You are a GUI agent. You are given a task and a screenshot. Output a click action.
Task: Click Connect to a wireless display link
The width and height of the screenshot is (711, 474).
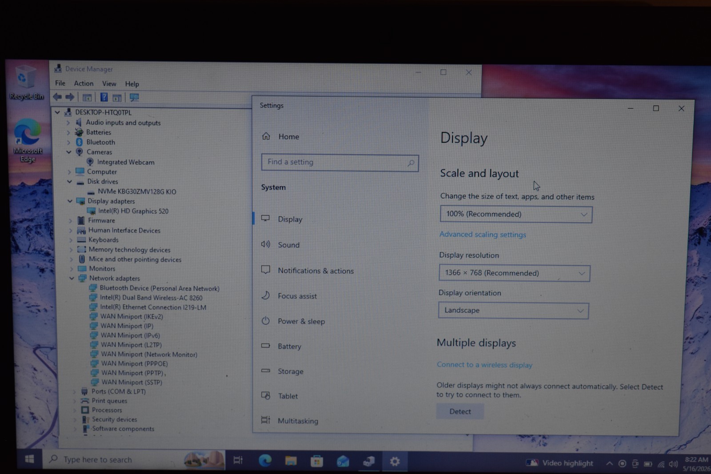[x=484, y=365]
